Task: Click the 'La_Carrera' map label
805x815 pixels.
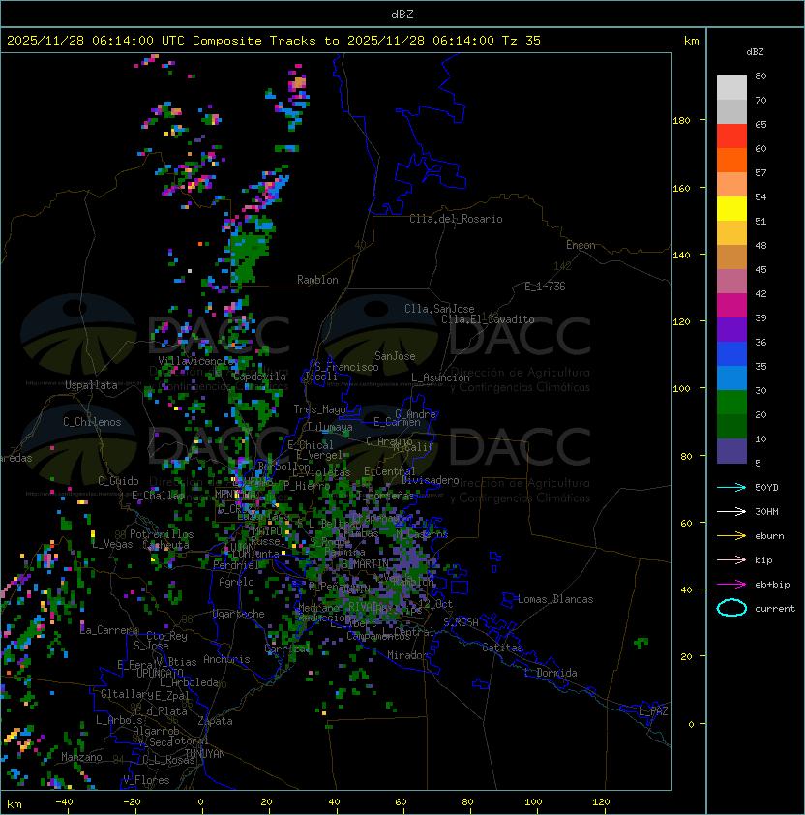Action: click(x=108, y=630)
